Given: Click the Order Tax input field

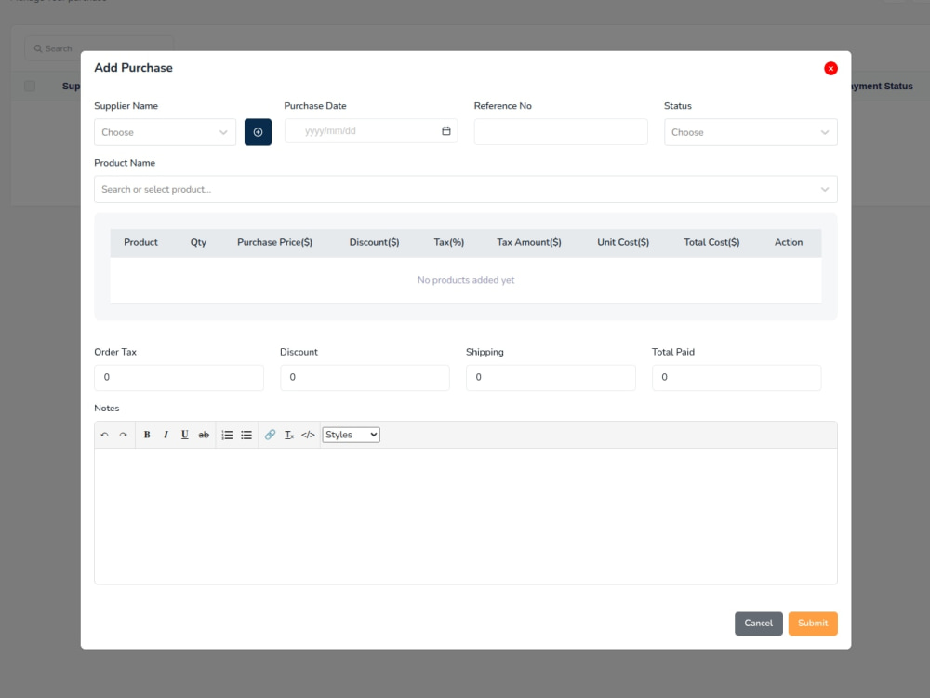Looking at the screenshot, I should click(x=179, y=378).
